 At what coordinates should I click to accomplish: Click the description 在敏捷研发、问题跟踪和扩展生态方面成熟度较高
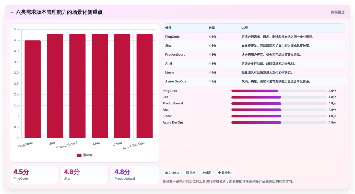(x=277, y=46)
